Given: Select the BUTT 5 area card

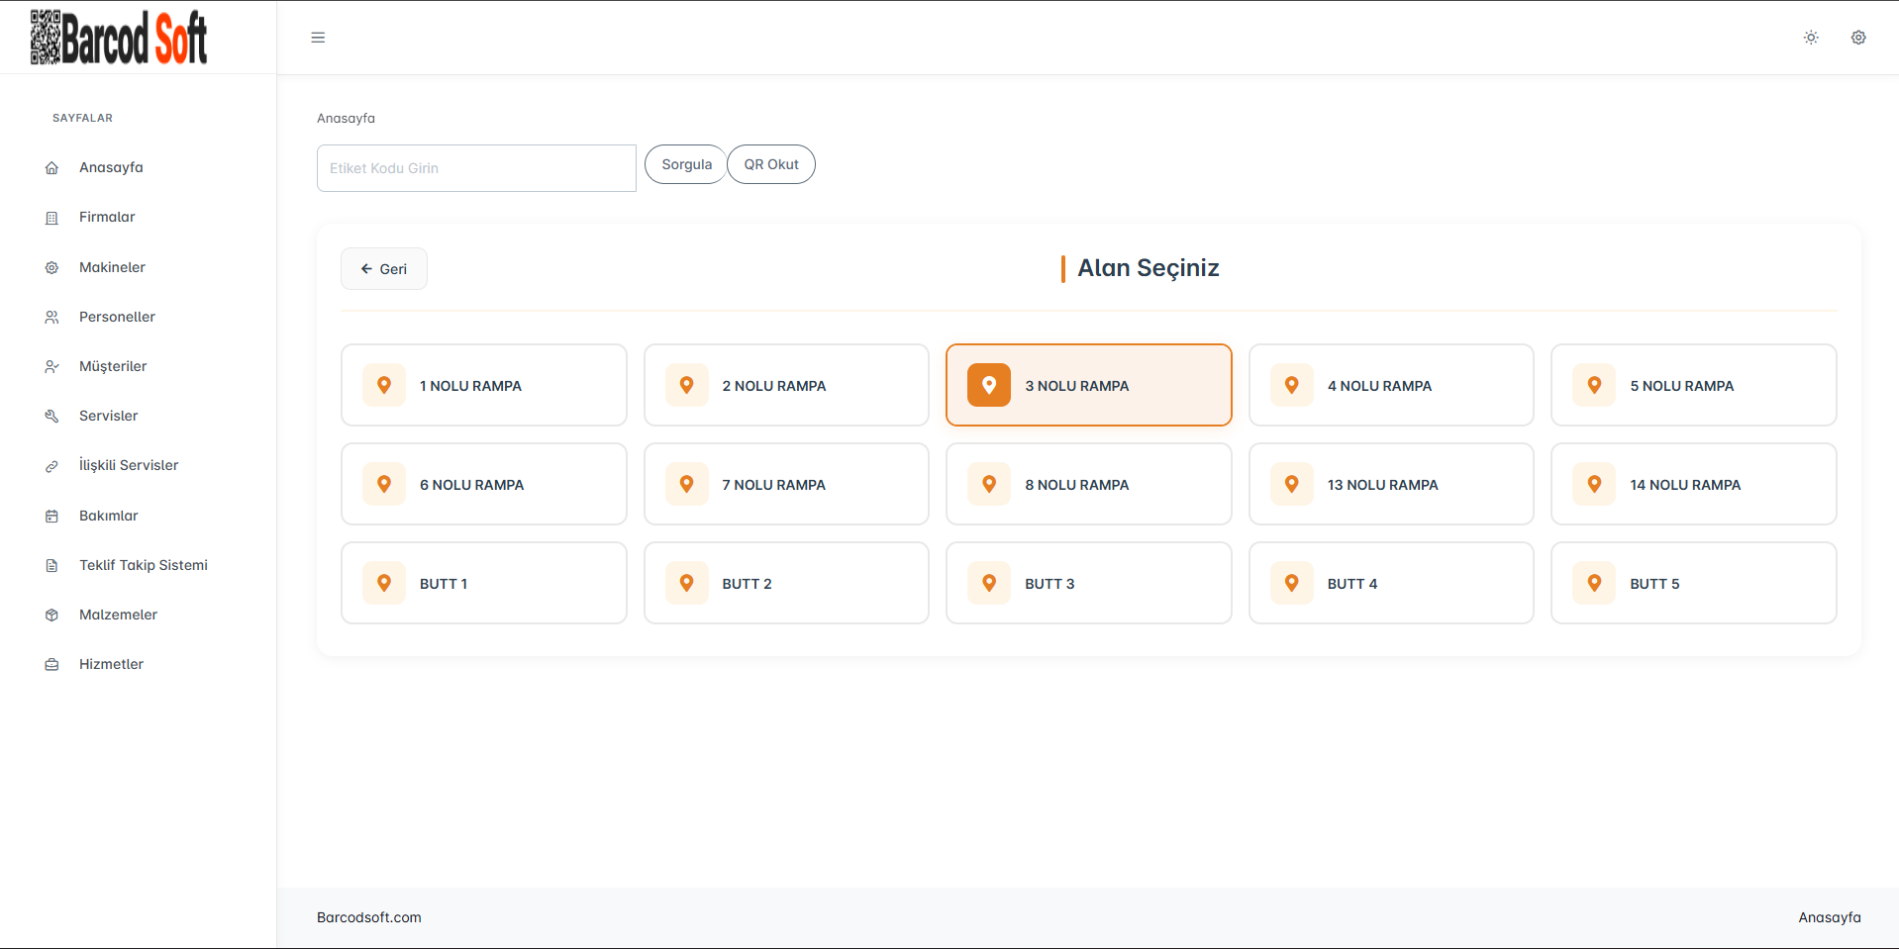Looking at the screenshot, I should tap(1693, 583).
